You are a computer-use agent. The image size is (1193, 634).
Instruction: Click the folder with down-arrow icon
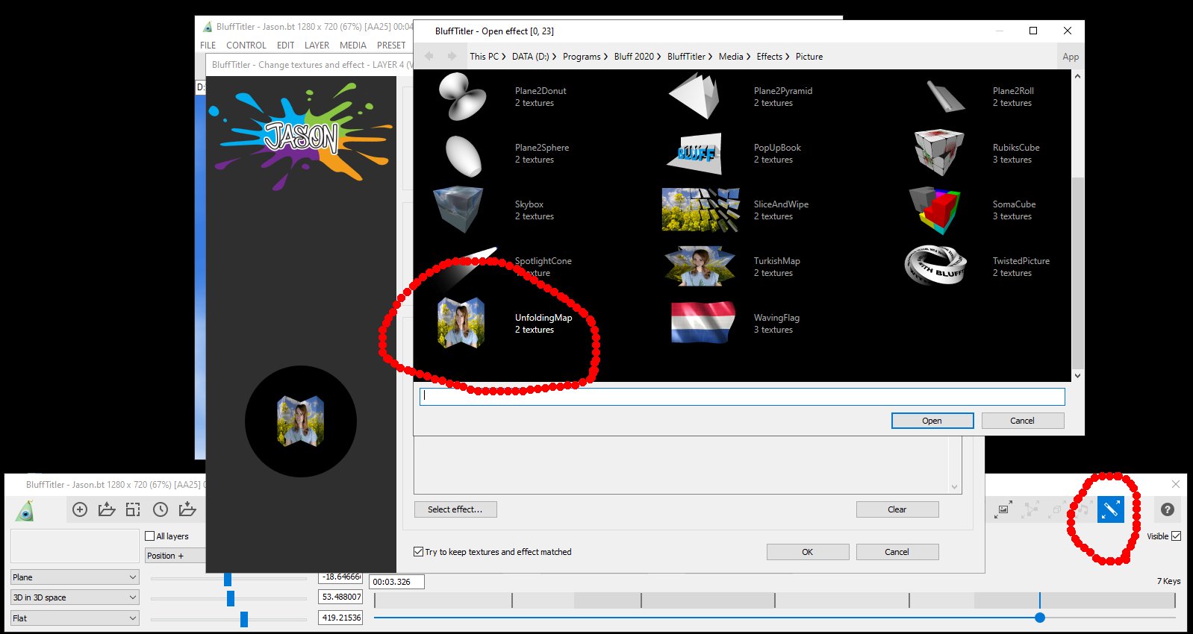pos(187,509)
